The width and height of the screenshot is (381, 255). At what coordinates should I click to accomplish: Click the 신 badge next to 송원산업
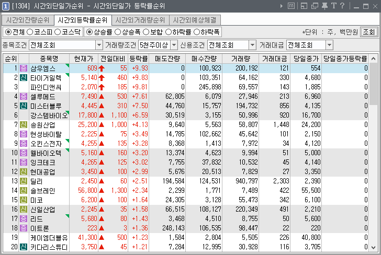(24, 125)
